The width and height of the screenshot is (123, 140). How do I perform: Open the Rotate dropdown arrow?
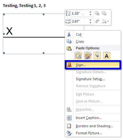(x=108, y=21)
